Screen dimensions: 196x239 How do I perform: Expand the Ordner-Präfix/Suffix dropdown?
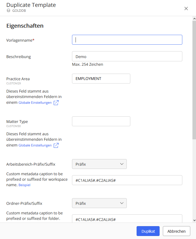pos(99,203)
